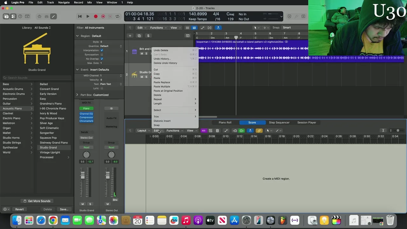This screenshot has height=229, width=407.
Task: Adjust the Stereo Out volume fader
Action: point(107,175)
